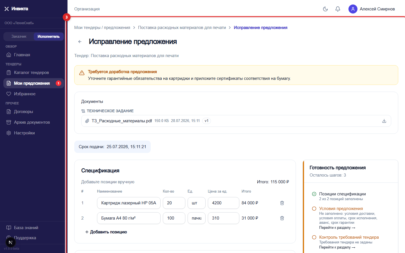Open Договоры menu item
Screen dimensions: 405x253
[x=34, y=112]
